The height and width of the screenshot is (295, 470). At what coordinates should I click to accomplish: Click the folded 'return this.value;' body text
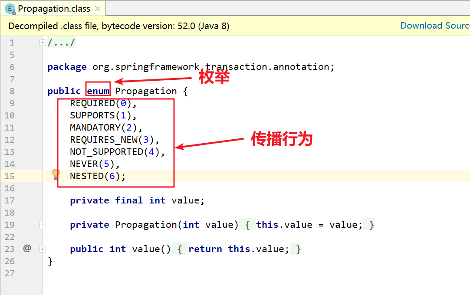pos(239,249)
